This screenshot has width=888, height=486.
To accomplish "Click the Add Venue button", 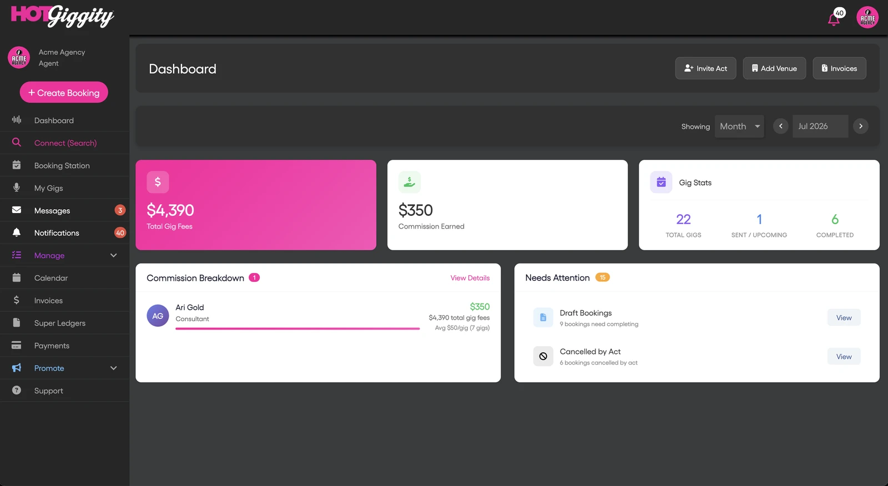I will [x=774, y=68].
